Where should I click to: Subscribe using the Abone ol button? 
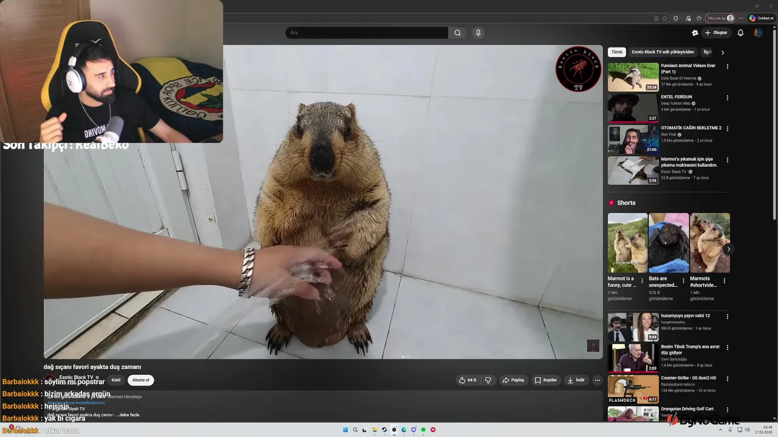point(140,380)
